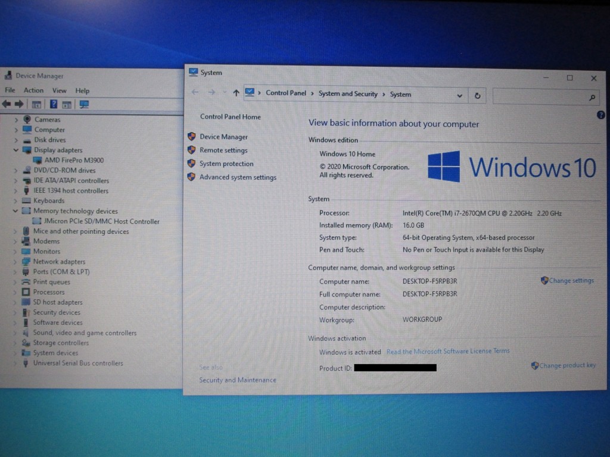Click the Sound, video and game controllers icon

pyautogui.click(x=26, y=333)
